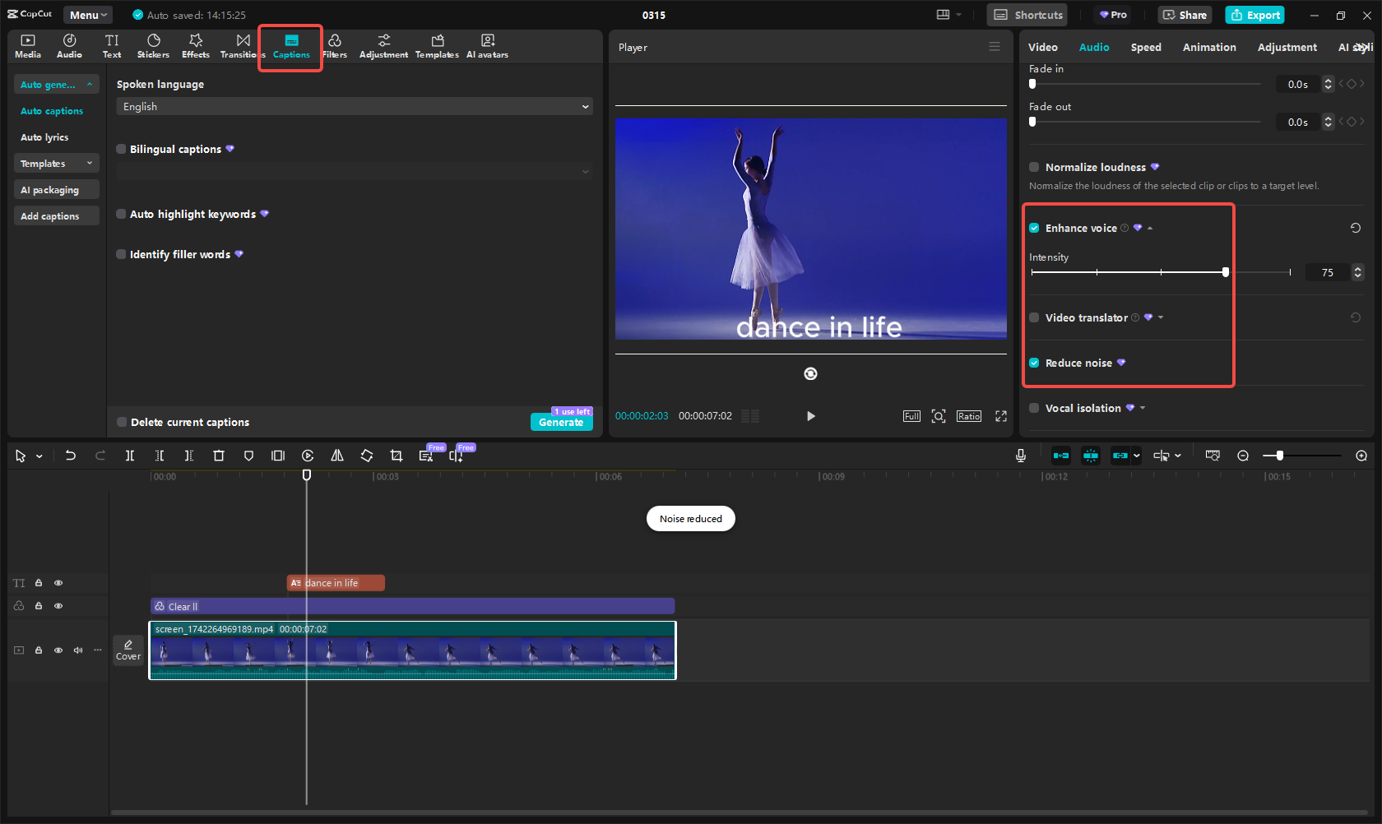Click the Export button

click(1254, 15)
